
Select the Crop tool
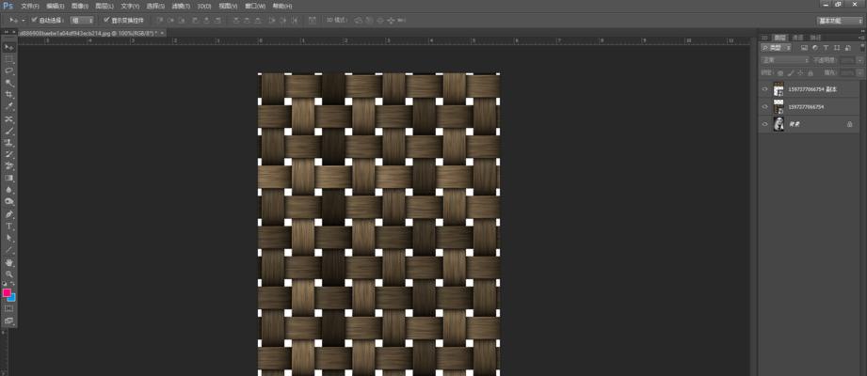click(x=9, y=95)
